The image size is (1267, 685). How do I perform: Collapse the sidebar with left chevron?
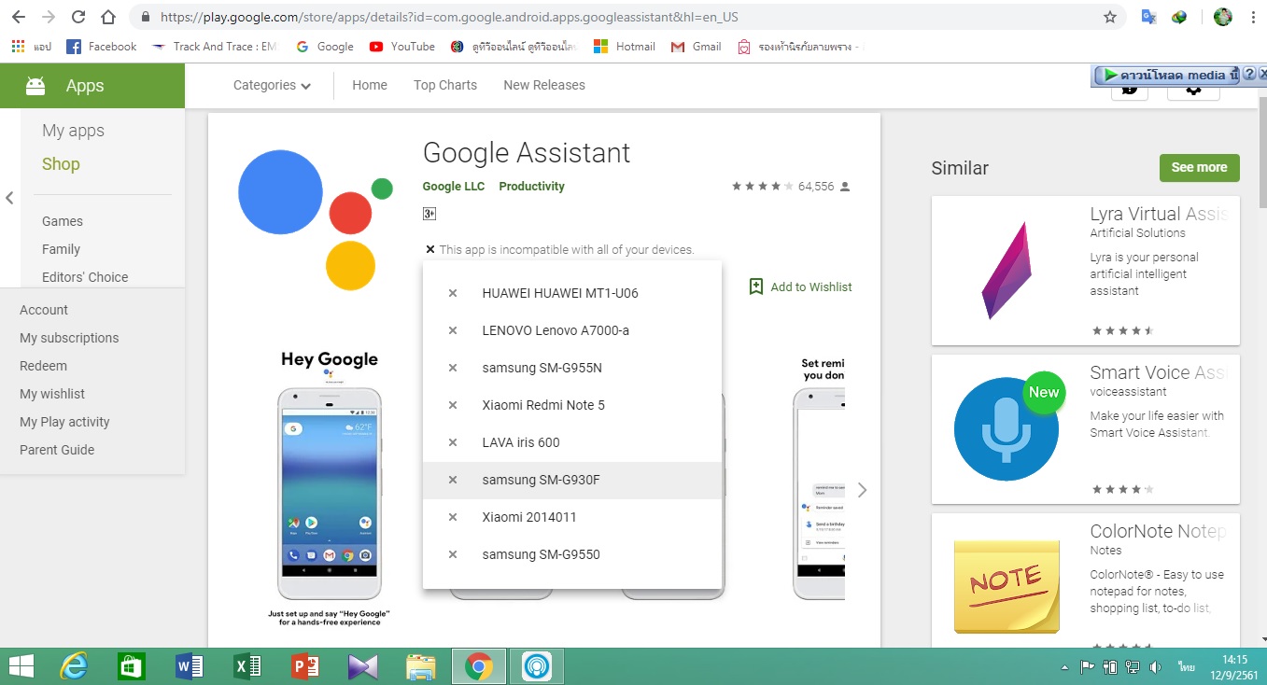pos(9,198)
